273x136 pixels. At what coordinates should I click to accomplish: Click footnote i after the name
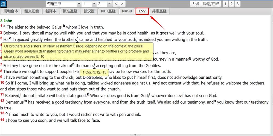(x=94, y=65)
